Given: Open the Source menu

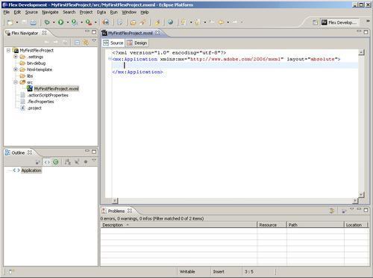Looking at the screenshot, I should (x=31, y=12).
